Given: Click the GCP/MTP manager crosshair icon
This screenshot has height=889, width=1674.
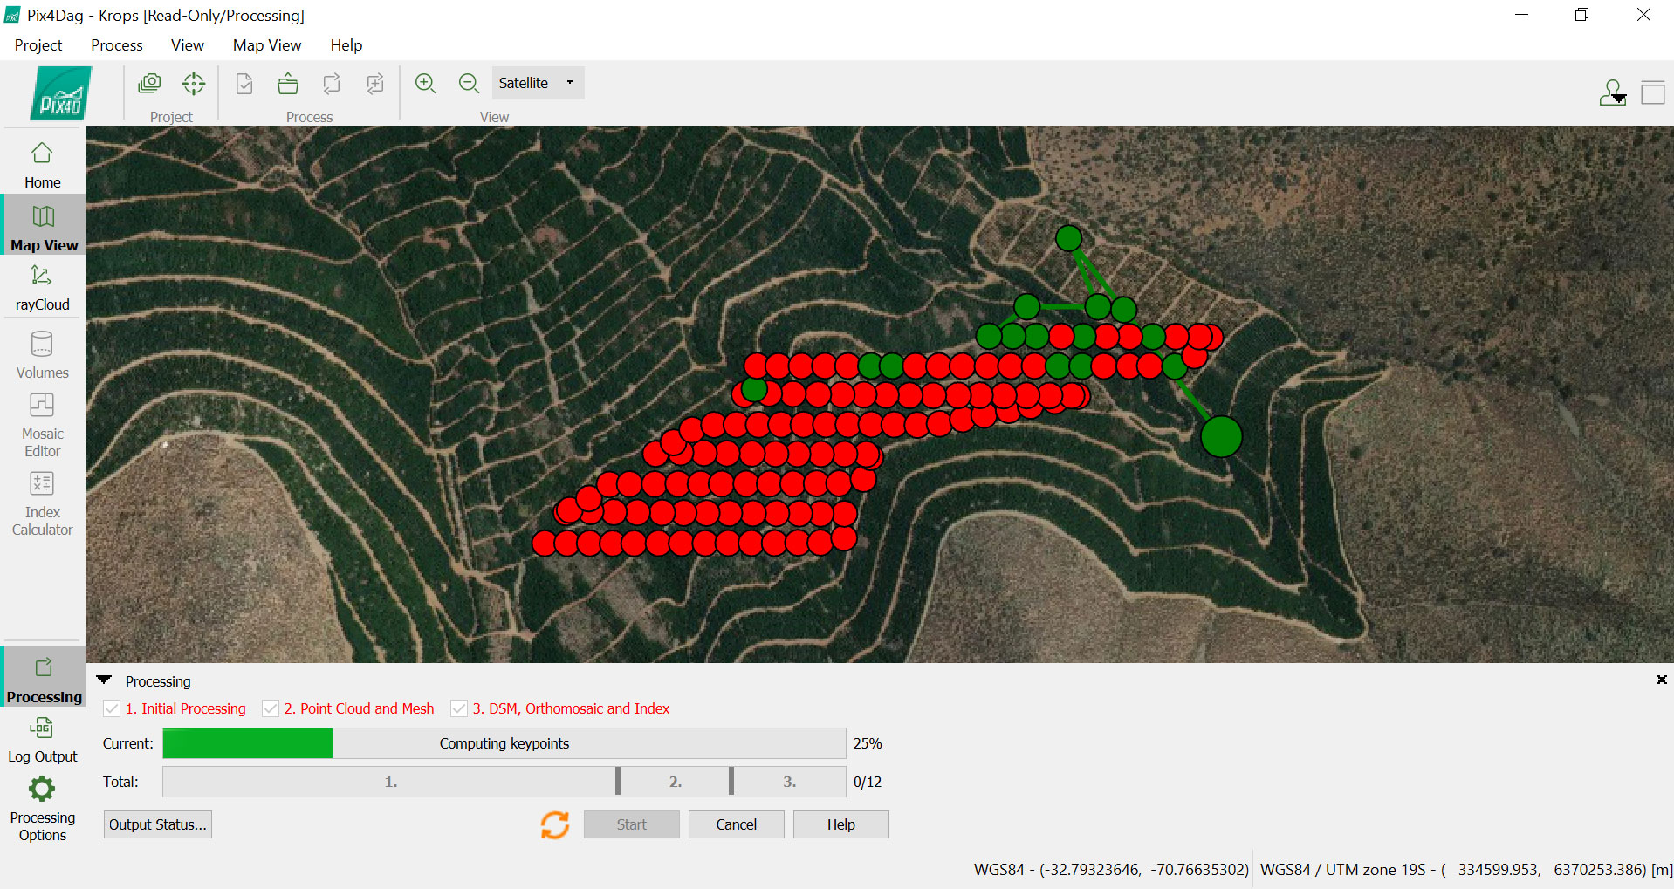Looking at the screenshot, I should pyautogui.click(x=194, y=84).
